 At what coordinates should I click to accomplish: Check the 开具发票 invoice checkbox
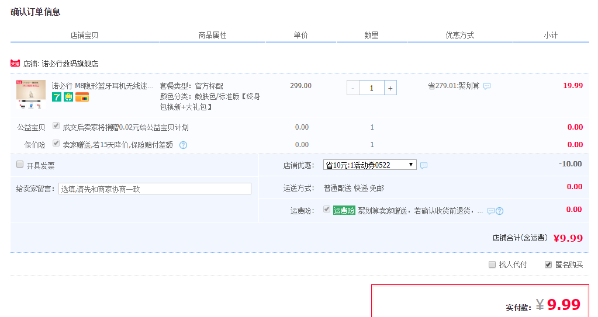point(20,164)
